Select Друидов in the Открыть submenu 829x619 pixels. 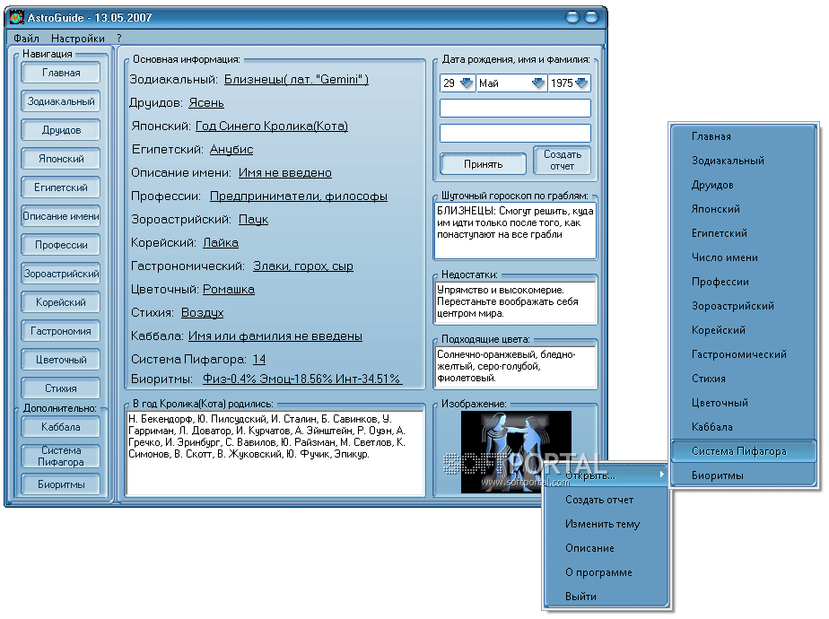click(x=744, y=185)
